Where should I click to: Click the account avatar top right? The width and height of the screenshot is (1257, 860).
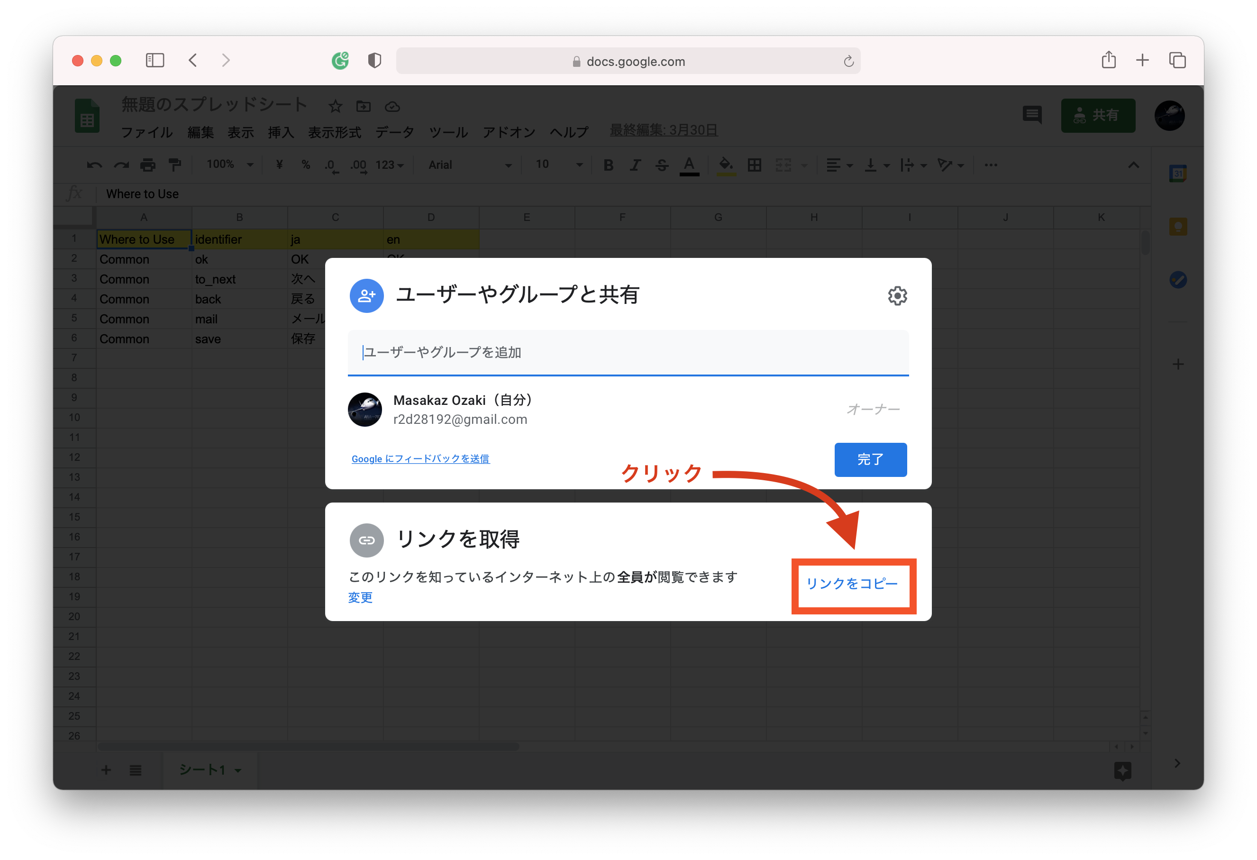(1169, 115)
